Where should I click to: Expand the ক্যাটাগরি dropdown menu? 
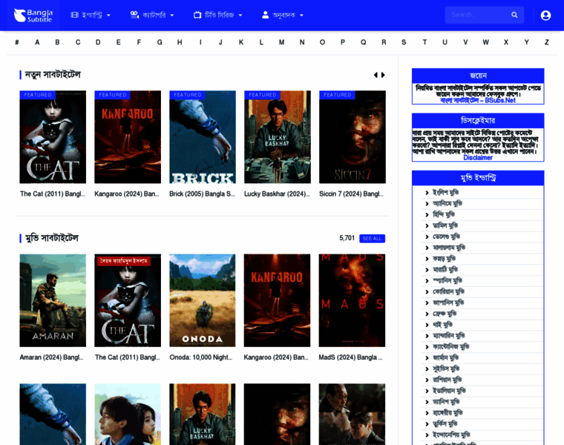[x=152, y=15]
